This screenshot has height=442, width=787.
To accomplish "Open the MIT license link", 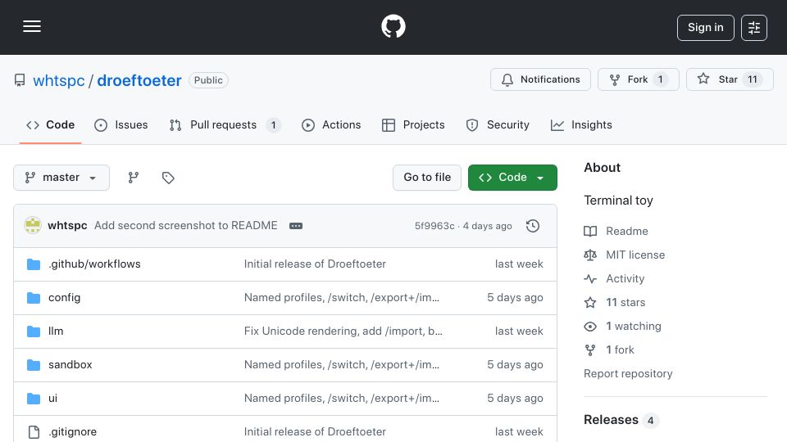I will 635,255.
